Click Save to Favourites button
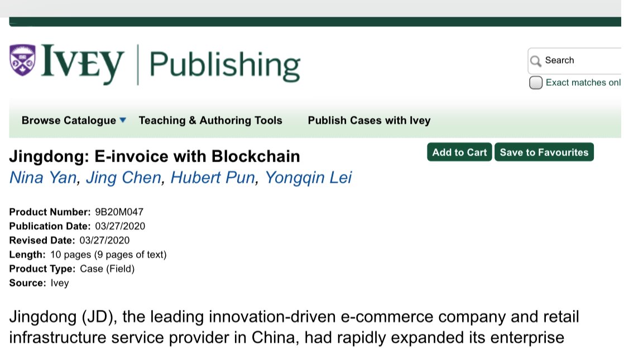624x350 pixels. (544, 152)
